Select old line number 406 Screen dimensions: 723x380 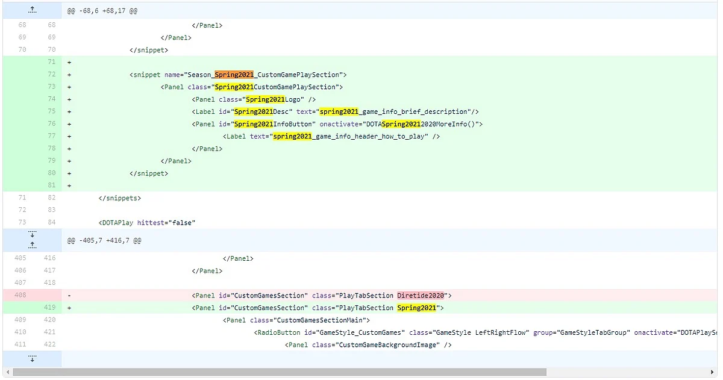(x=20, y=271)
